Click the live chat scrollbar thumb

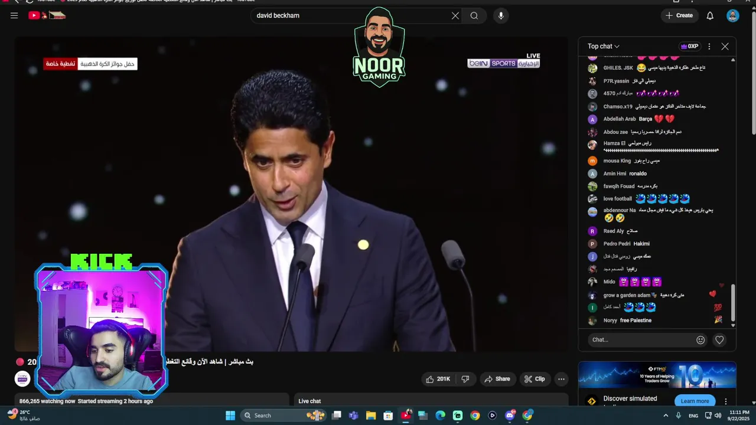[733, 303]
